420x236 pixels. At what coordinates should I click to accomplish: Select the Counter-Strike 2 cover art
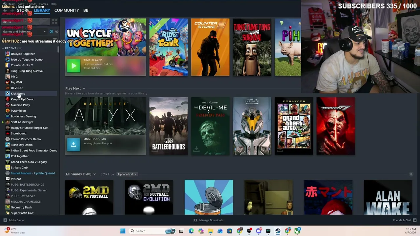point(210,47)
